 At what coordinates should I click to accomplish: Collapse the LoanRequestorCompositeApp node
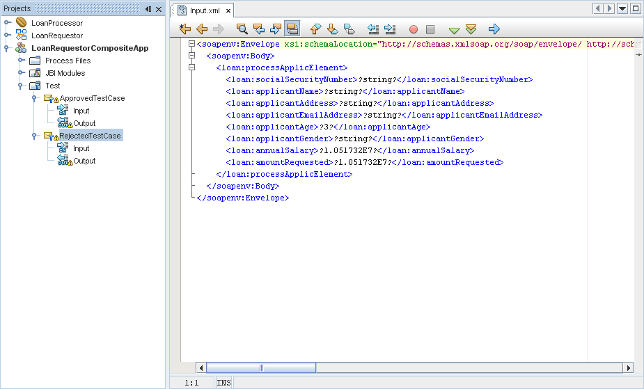6,48
